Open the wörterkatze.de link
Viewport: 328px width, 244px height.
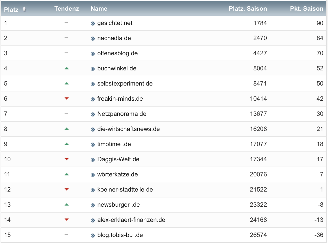(x=118, y=174)
